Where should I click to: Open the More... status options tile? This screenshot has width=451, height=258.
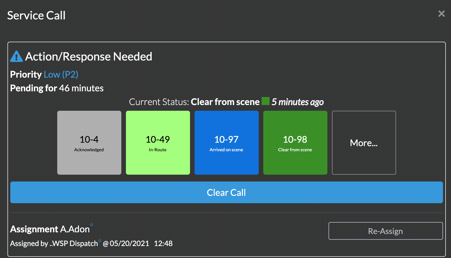click(x=364, y=143)
